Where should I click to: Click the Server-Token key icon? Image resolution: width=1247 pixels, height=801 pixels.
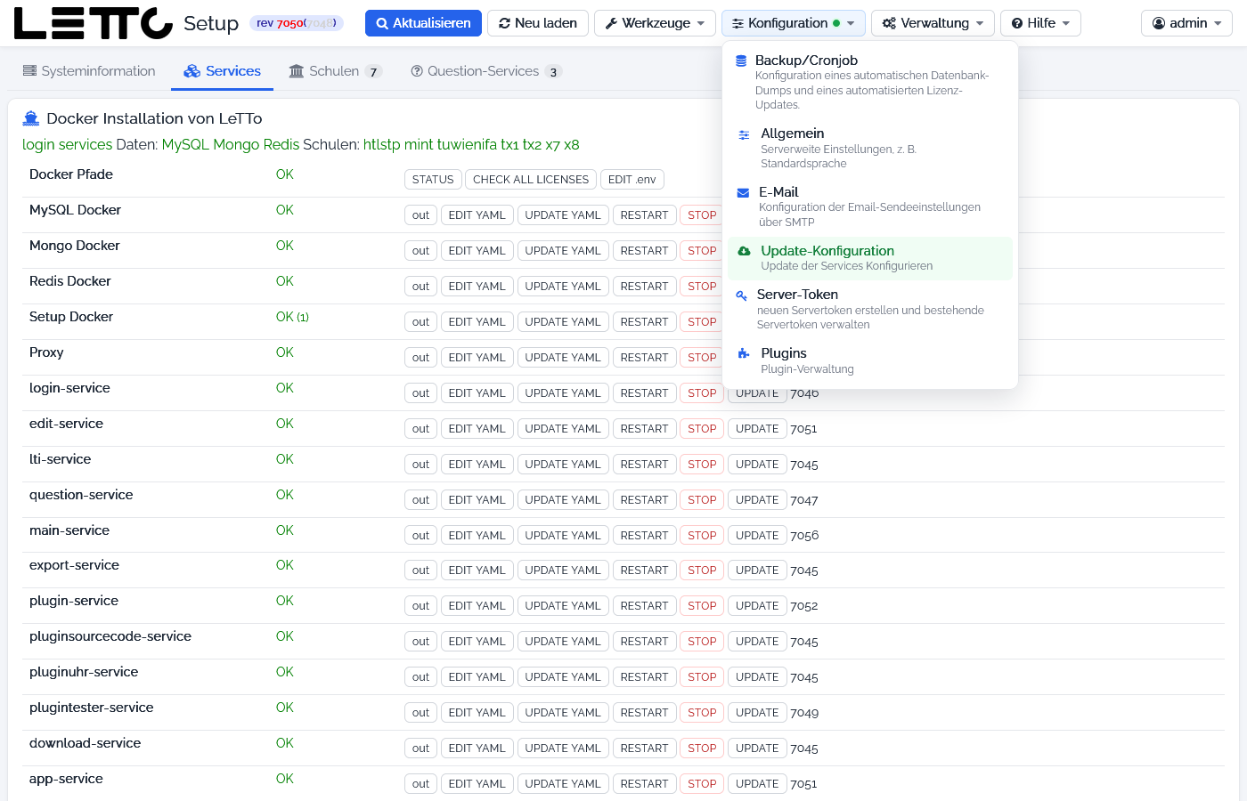[x=741, y=295]
